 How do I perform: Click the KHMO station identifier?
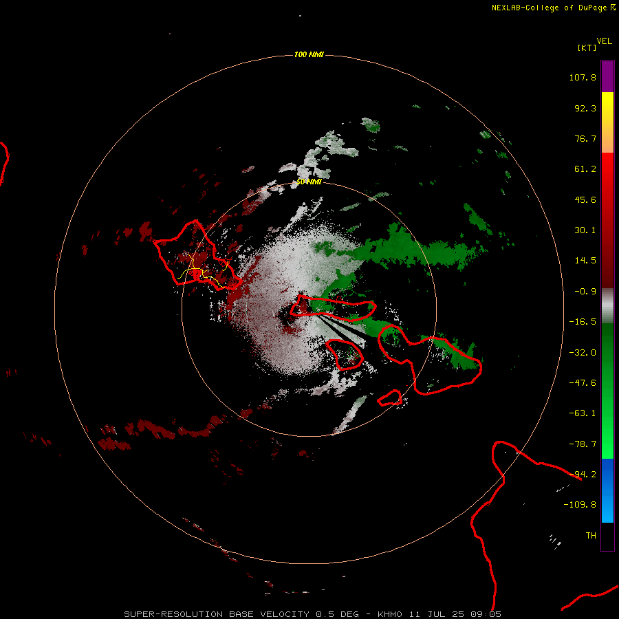(x=390, y=614)
